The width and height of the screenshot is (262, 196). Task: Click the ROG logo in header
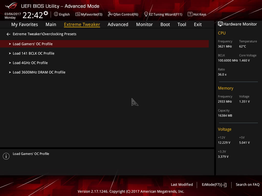(x=11, y=6)
